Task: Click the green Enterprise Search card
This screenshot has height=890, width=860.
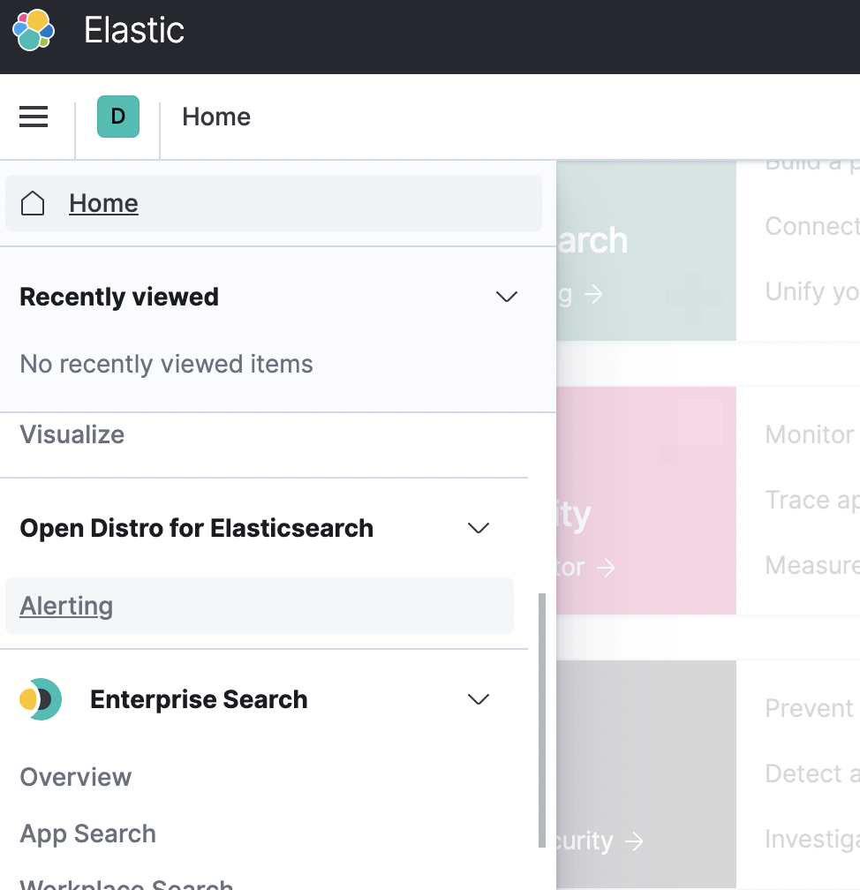Action: click(646, 251)
